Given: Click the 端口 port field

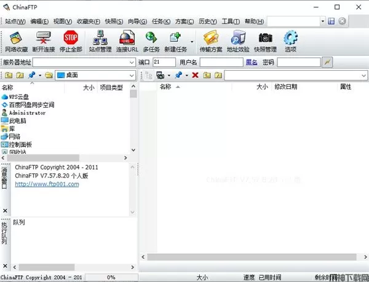Looking at the screenshot, I should [164, 62].
